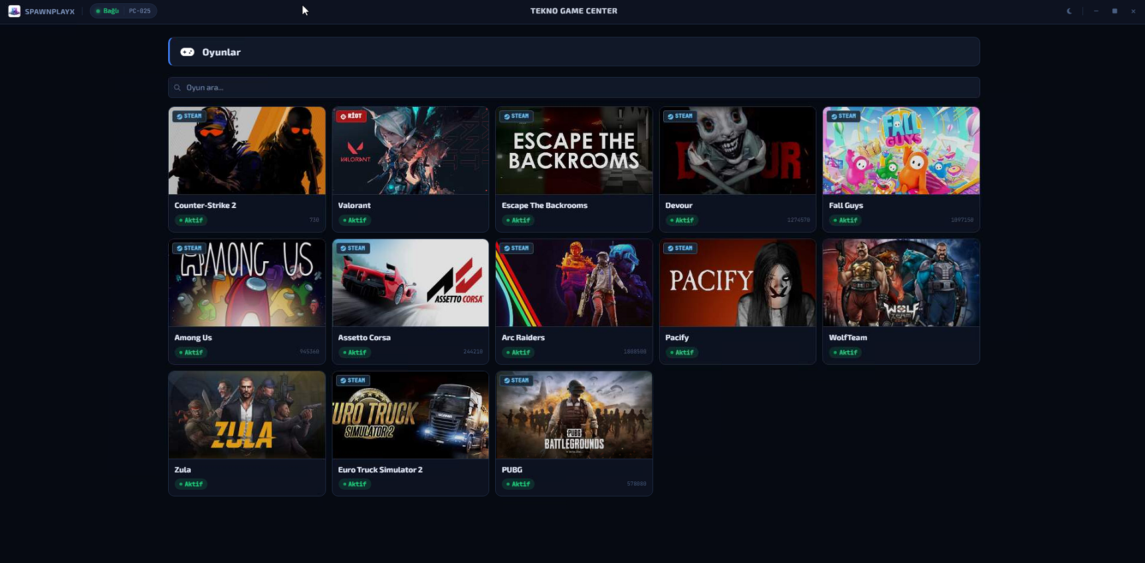Click the 'Devour' game title
The height and width of the screenshot is (563, 1145).
(678, 205)
